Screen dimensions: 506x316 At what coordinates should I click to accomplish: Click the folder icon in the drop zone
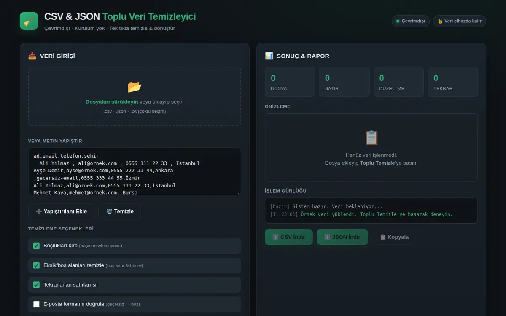click(135, 87)
